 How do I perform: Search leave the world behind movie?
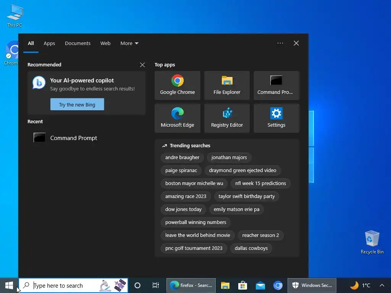pos(197,235)
